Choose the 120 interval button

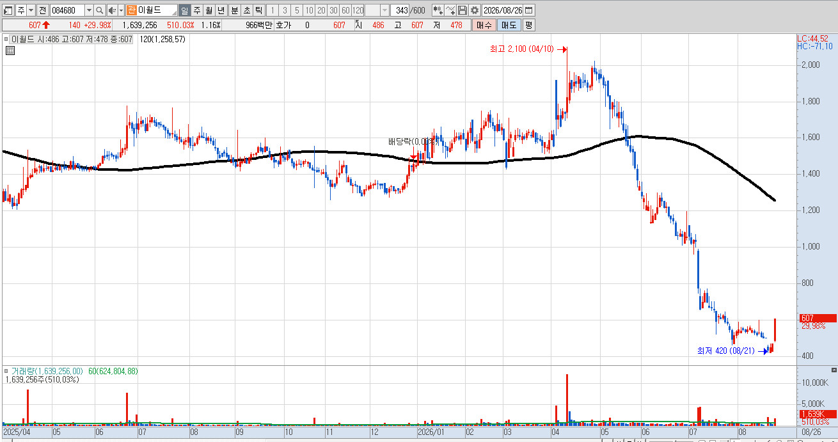click(x=358, y=10)
